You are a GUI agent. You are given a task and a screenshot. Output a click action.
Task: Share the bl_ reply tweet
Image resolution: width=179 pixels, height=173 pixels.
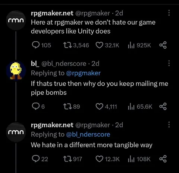click(x=163, y=106)
